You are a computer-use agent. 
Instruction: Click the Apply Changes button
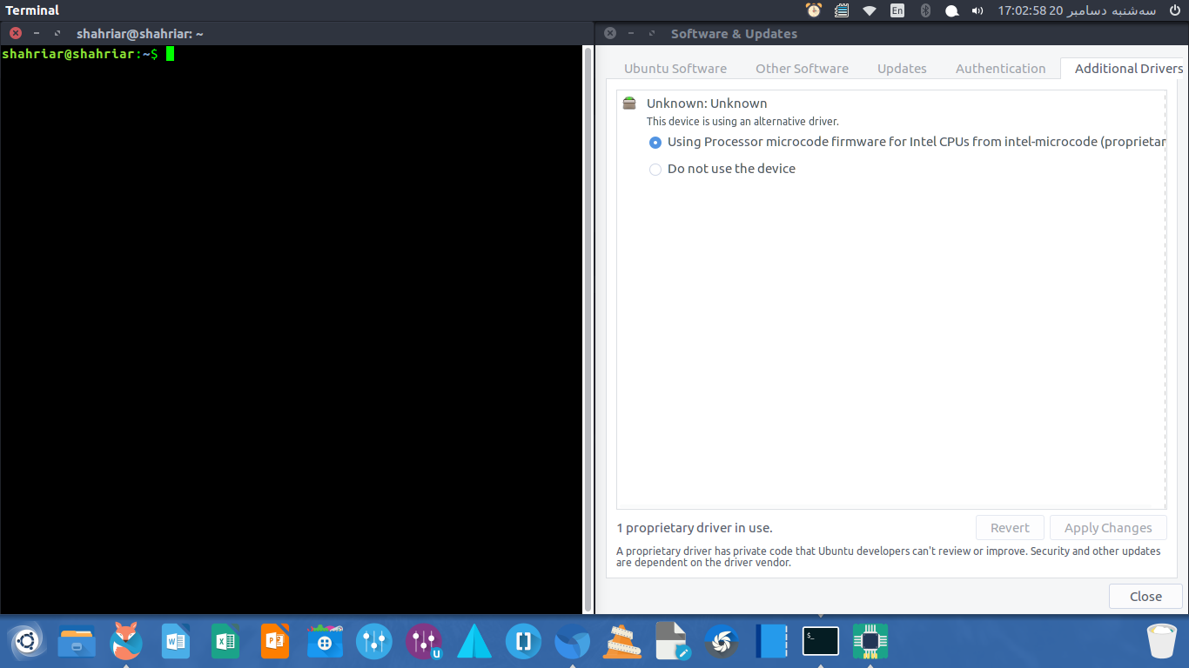[1107, 528]
